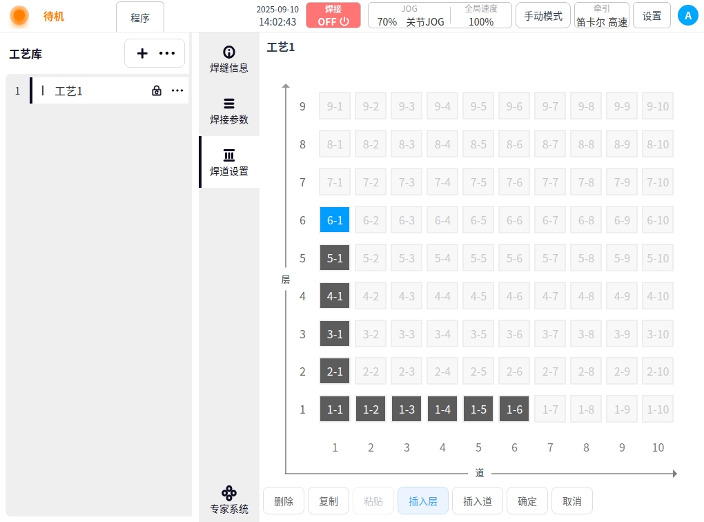Screen dimensions: 704x522
Task: Click the orange status indicator icon
Action: [x=19, y=15]
